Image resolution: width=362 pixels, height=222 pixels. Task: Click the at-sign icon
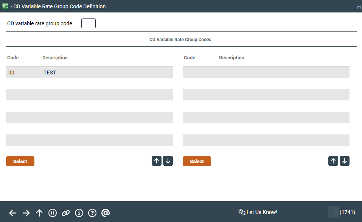click(106, 213)
